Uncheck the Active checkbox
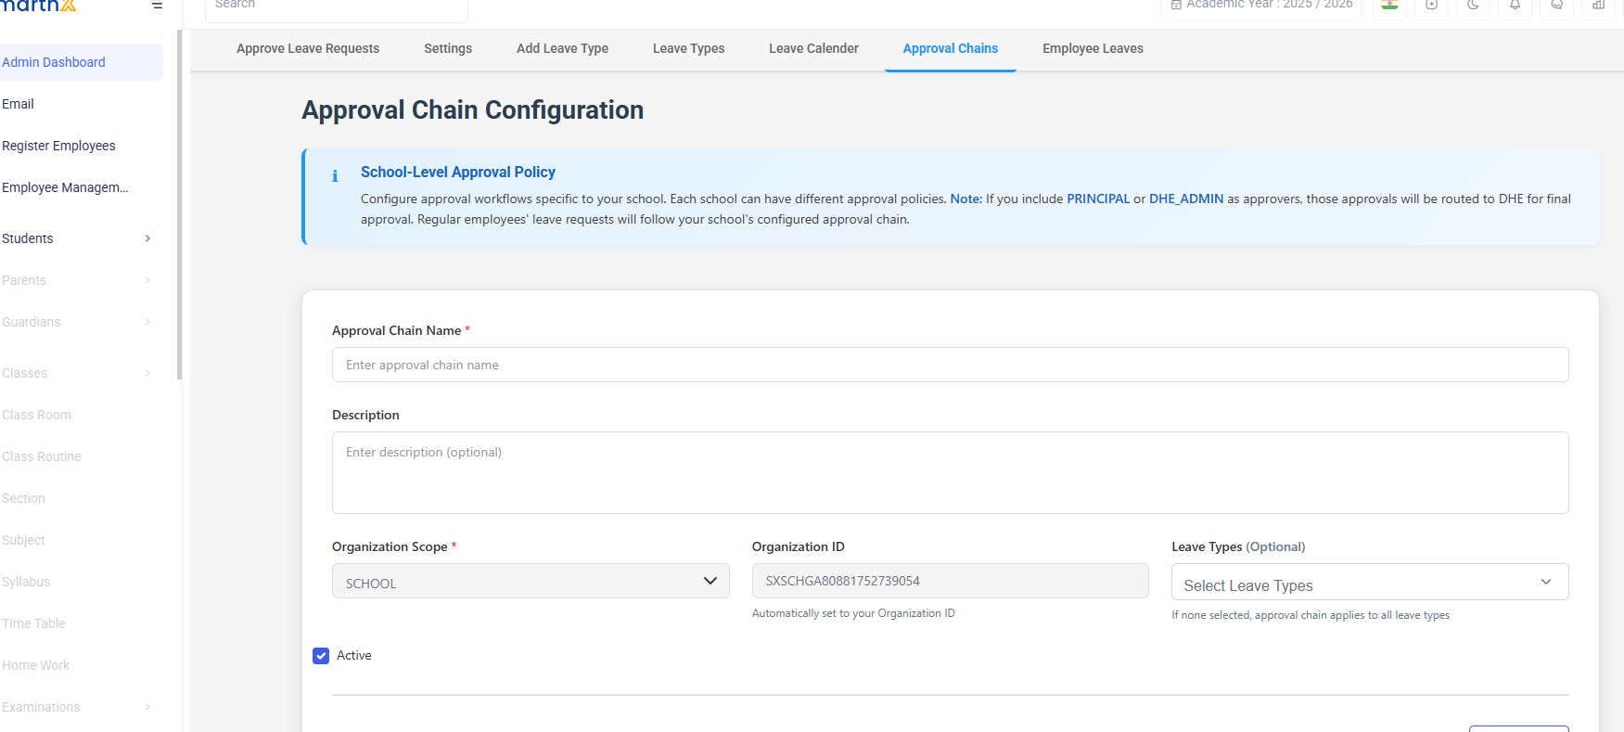 coord(321,656)
